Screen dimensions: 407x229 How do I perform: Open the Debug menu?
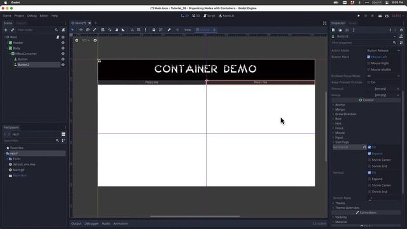pos(32,16)
